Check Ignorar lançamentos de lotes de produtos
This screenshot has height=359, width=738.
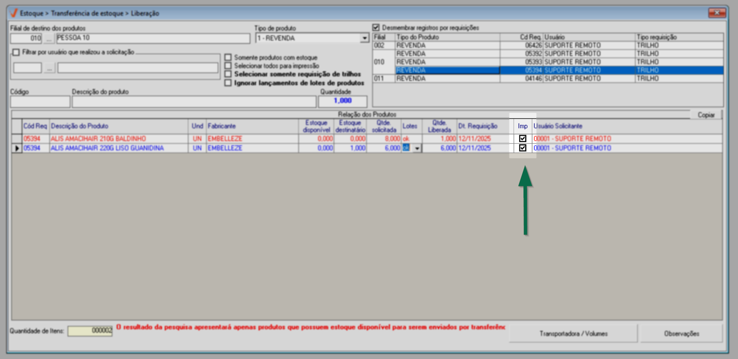click(228, 83)
